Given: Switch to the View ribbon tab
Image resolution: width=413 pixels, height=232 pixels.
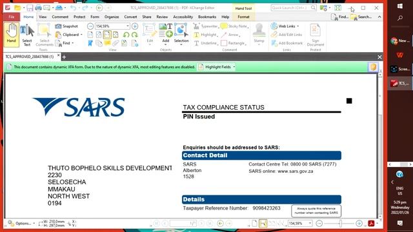Looking at the screenshot, I should [43, 17].
